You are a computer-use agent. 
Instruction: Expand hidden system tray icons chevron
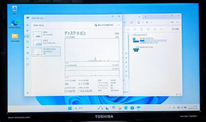(170, 108)
